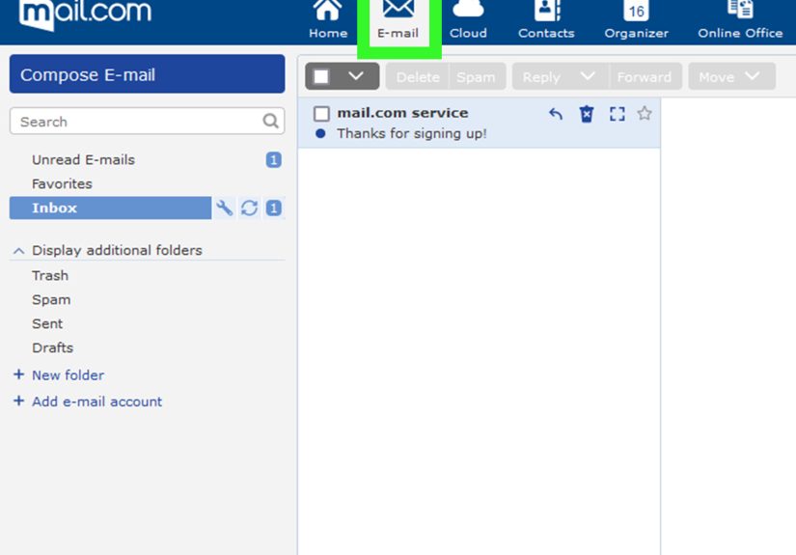Click the Unread E-mails count badge
This screenshot has height=555, width=796.
pos(274,160)
